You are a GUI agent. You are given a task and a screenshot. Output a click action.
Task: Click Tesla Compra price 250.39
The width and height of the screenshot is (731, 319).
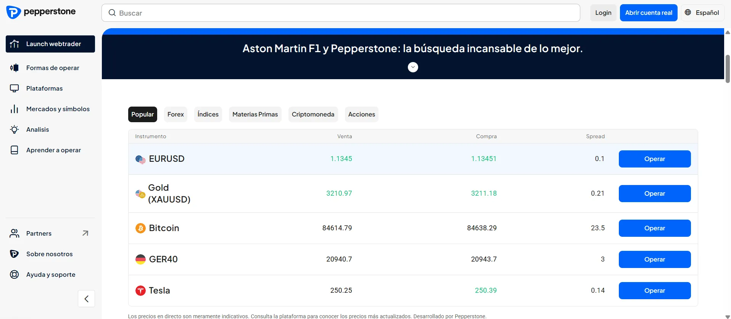(x=486, y=290)
